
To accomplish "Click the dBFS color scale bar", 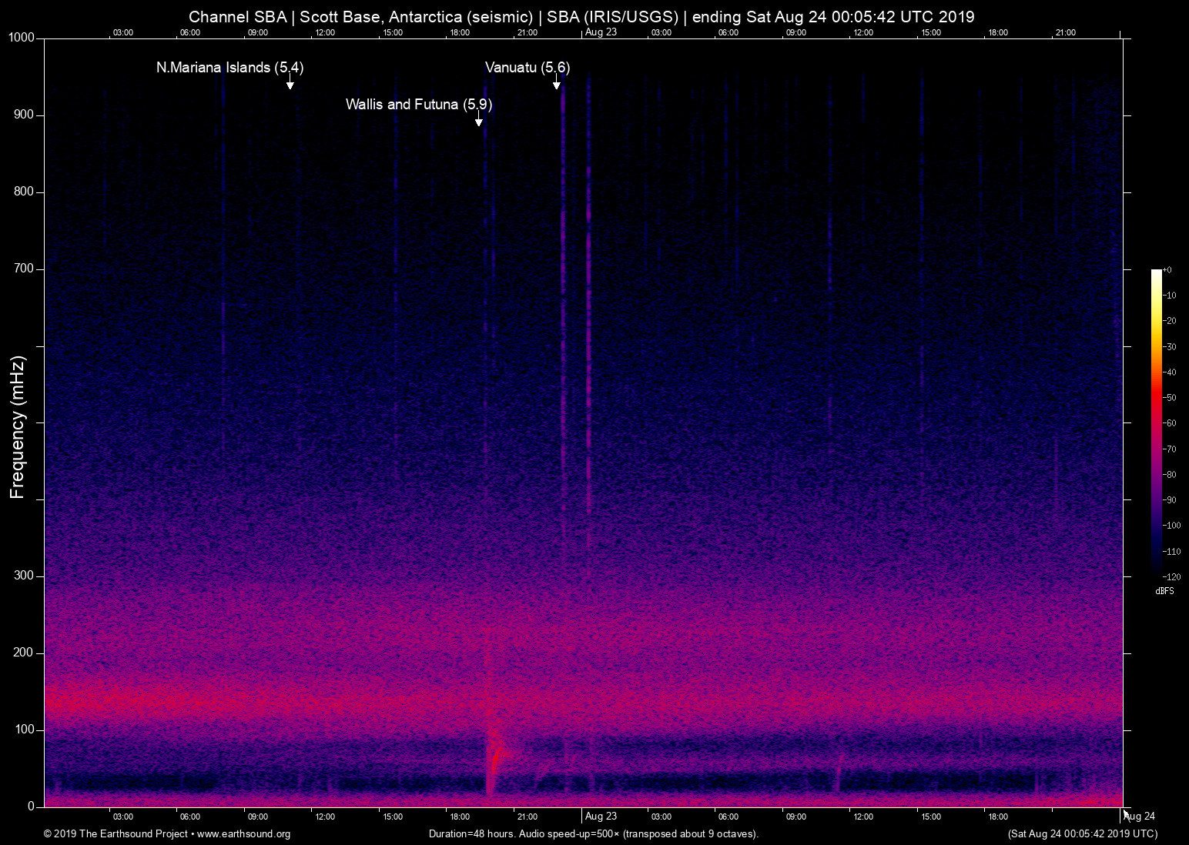I will [1156, 422].
